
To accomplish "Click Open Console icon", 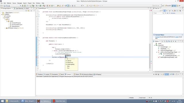I will pyautogui.click(x=177, y=74).
